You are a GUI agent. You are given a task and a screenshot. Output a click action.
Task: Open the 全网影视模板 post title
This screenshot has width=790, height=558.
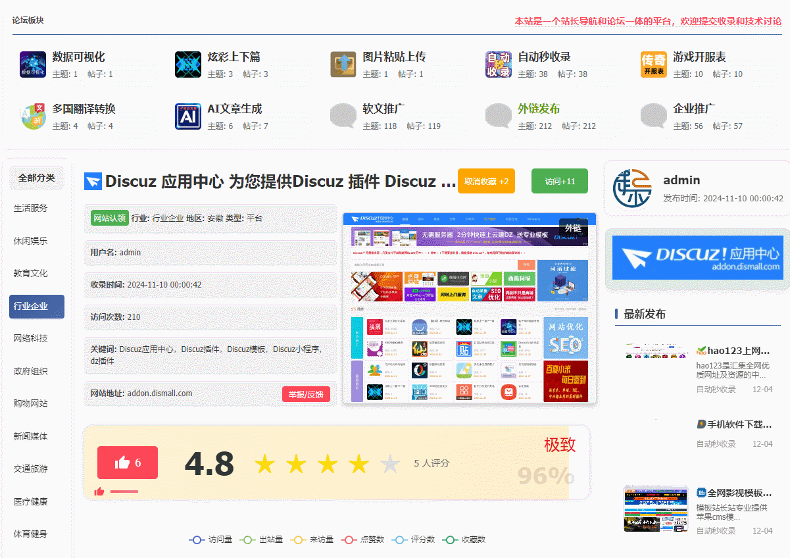click(x=740, y=493)
